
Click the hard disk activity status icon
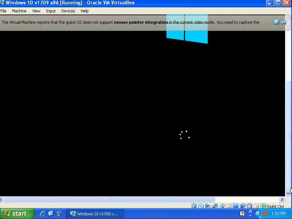(194, 206)
